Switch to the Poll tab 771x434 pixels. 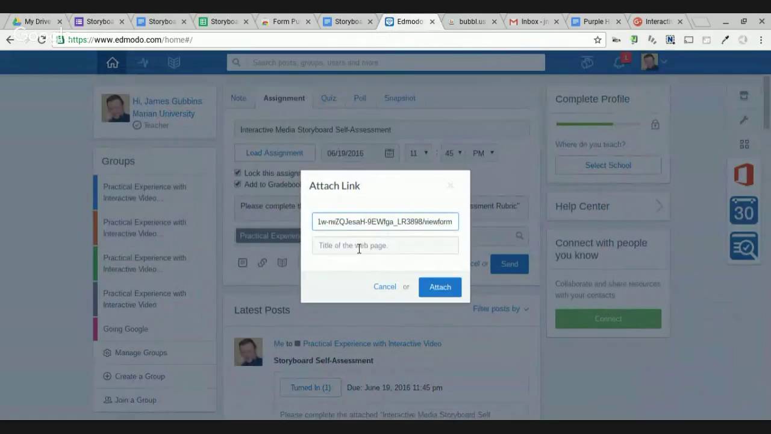tap(360, 98)
